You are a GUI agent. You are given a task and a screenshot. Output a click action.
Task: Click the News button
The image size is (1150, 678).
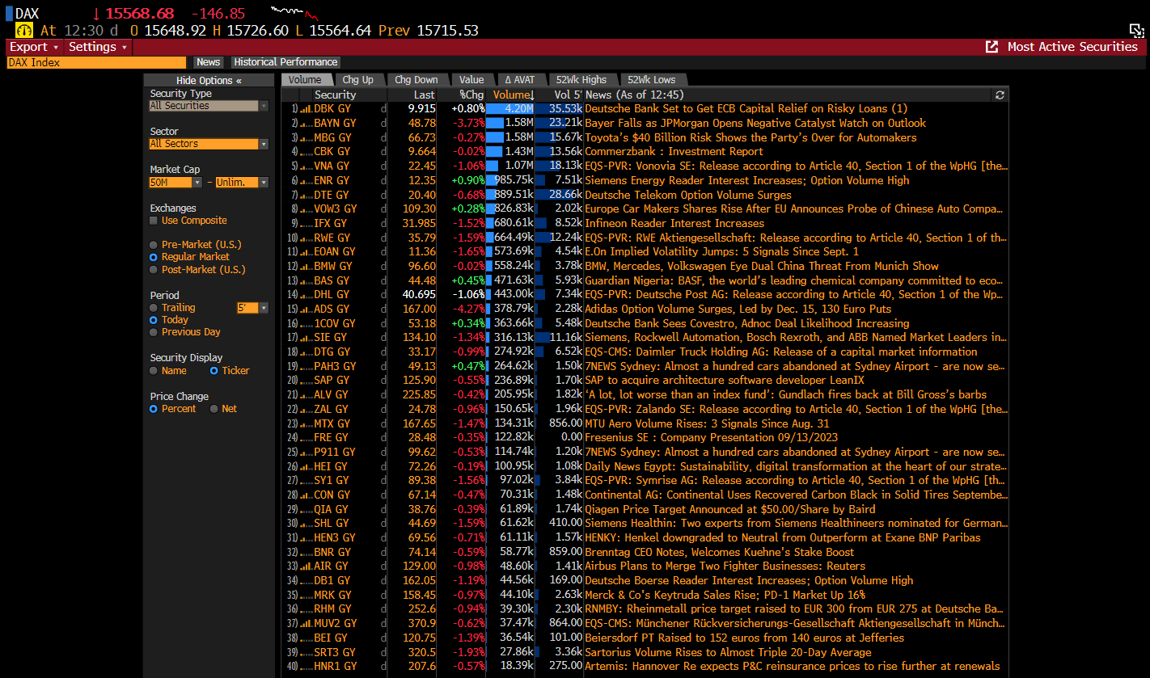click(209, 62)
